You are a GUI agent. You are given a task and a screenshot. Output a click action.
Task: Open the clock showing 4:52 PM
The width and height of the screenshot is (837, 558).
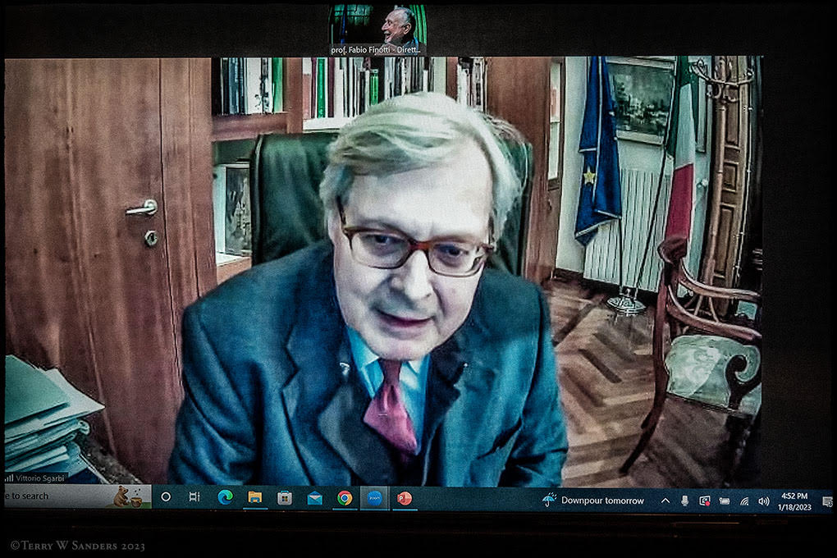tap(794, 502)
